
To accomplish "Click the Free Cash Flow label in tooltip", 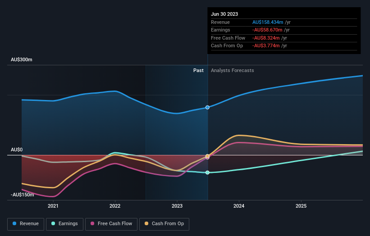I will pos(228,38).
